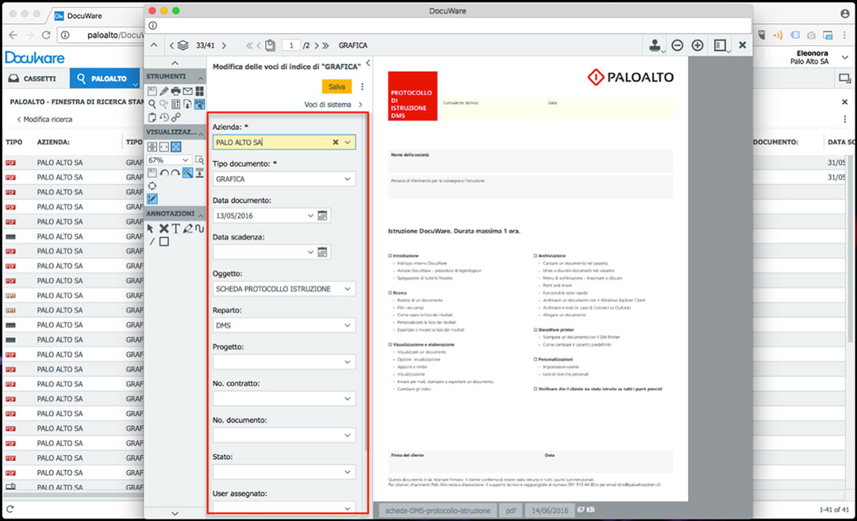Click the DocuWare logo in browser window
857x521 pixels.
click(x=34, y=57)
